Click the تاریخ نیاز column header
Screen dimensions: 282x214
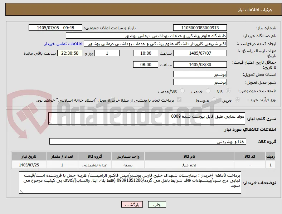click(x=29, y=156)
